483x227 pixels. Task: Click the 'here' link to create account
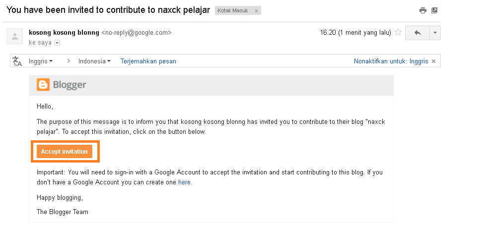[x=185, y=182]
